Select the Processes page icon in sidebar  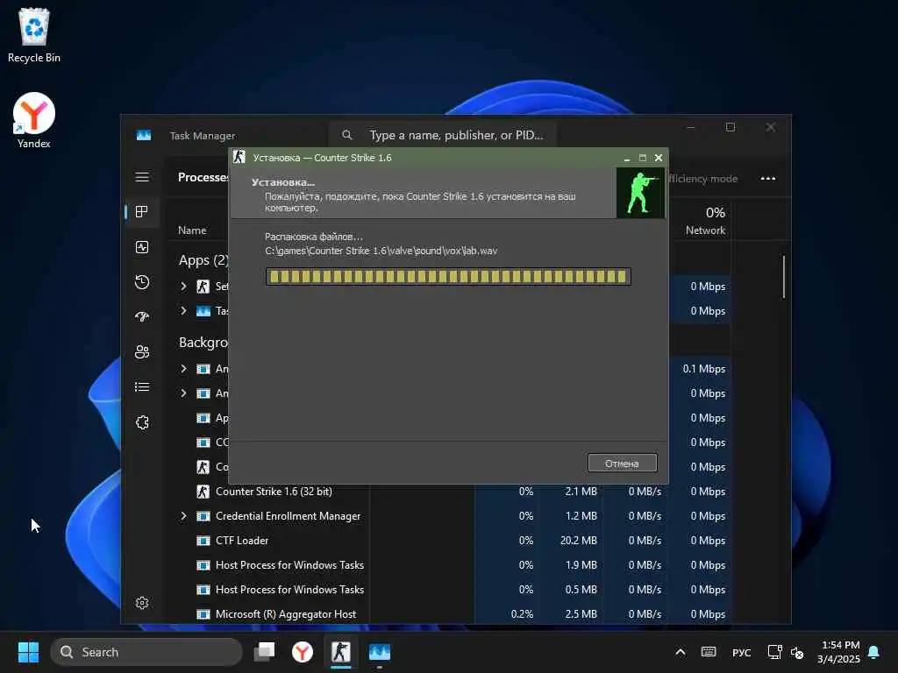pos(142,212)
